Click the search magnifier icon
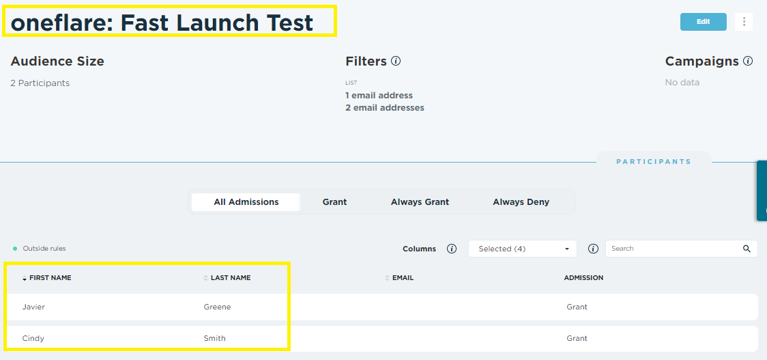Image resolution: width=767 pixels, height=360 pixels. pyautogui.click(x=747, y=249)
